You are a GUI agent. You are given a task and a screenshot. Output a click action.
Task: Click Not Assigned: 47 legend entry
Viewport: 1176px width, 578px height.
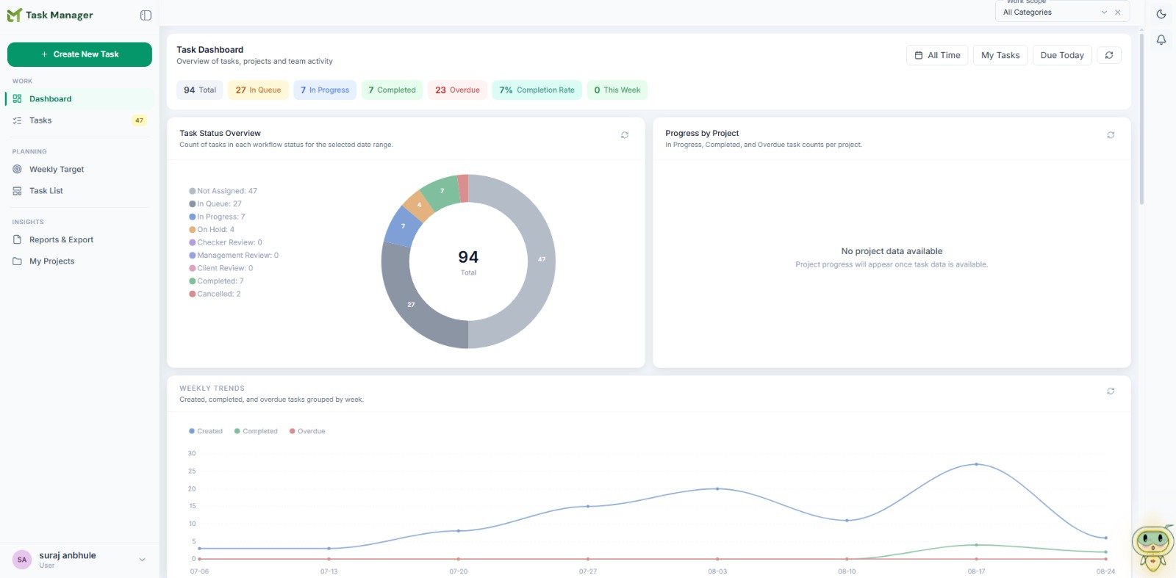pos(223,191)
